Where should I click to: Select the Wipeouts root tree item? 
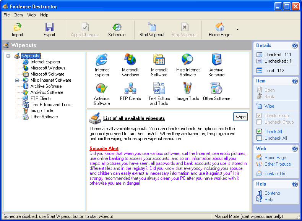(31, 56)
